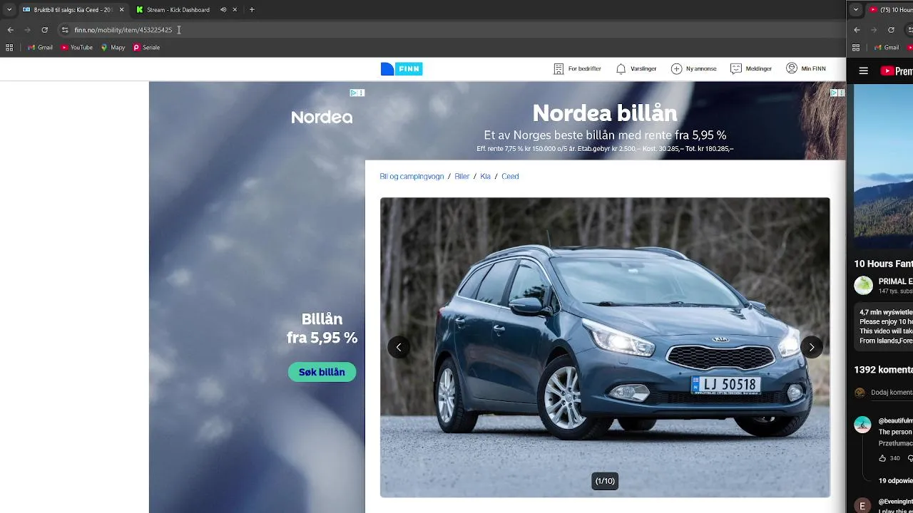Open Min FINN profile
This screenshot has height=513, width=913.
(x=806, y=69)
